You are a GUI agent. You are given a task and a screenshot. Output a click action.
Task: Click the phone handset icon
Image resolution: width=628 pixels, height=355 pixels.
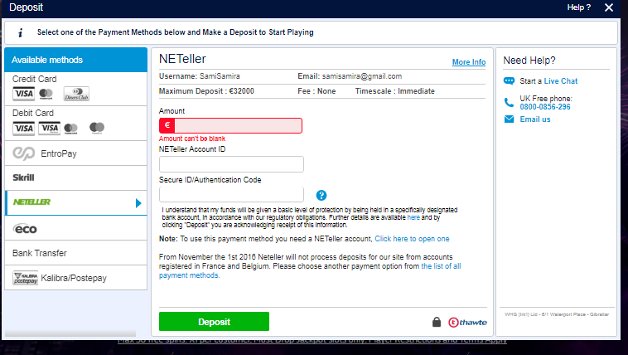pyautogui.click(x=509, y=103)
